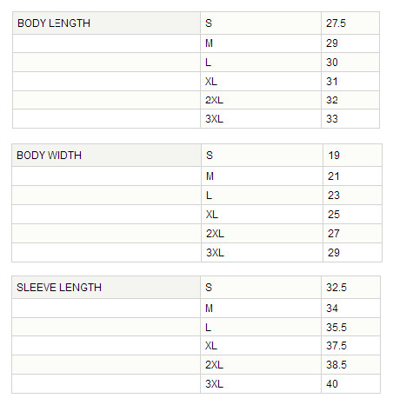The image size is (393, 405).
Task: Click size 2XL in Sleeve Length table
Action: [x=214, y=365]
